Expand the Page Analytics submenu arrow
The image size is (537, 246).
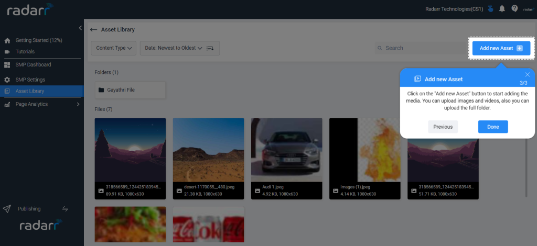point(78,104)
